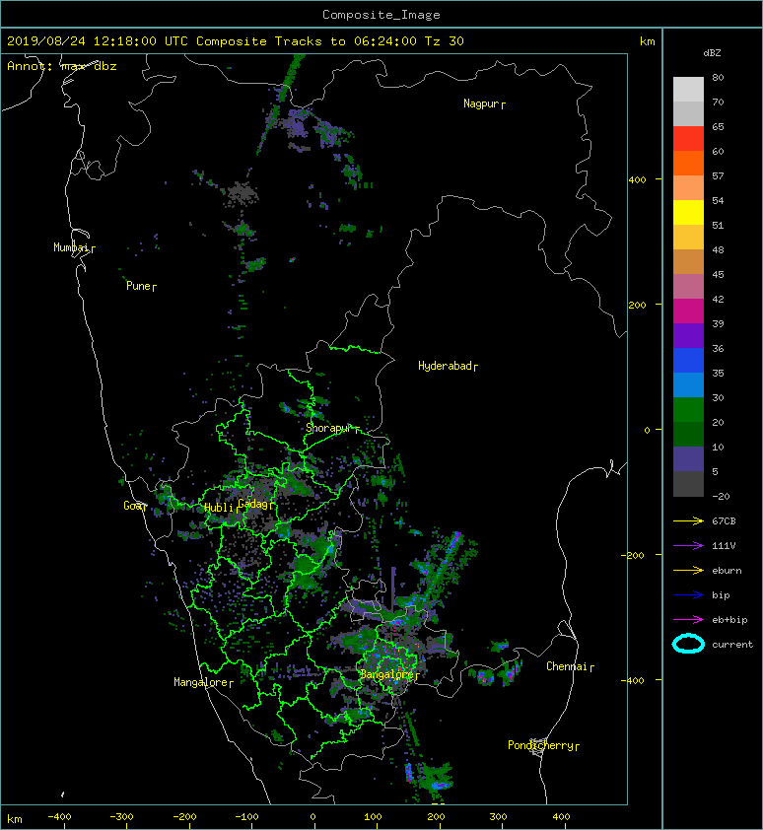Click the -20 dBZ legend value

(721, 497)
